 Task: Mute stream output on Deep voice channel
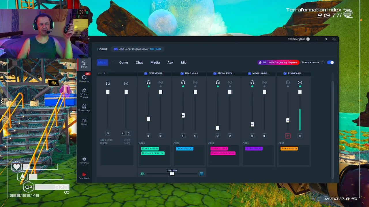pos(195,136)
